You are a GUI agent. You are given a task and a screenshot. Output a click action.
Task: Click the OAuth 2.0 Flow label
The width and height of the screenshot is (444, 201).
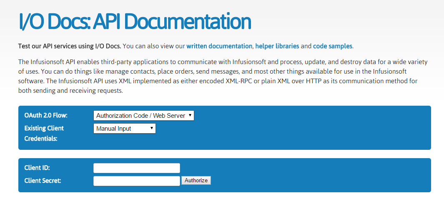(46, 115)
